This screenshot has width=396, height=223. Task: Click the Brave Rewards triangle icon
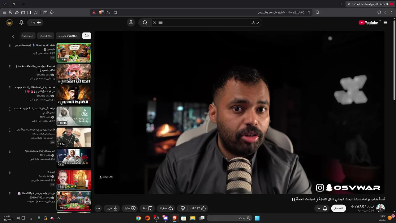[x=94, y=12]
